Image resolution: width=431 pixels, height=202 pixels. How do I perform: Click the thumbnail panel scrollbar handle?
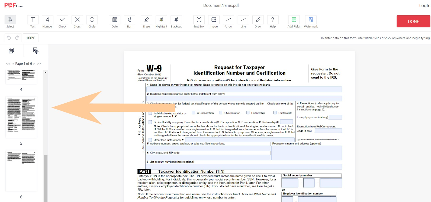click(x=46, y=178)
